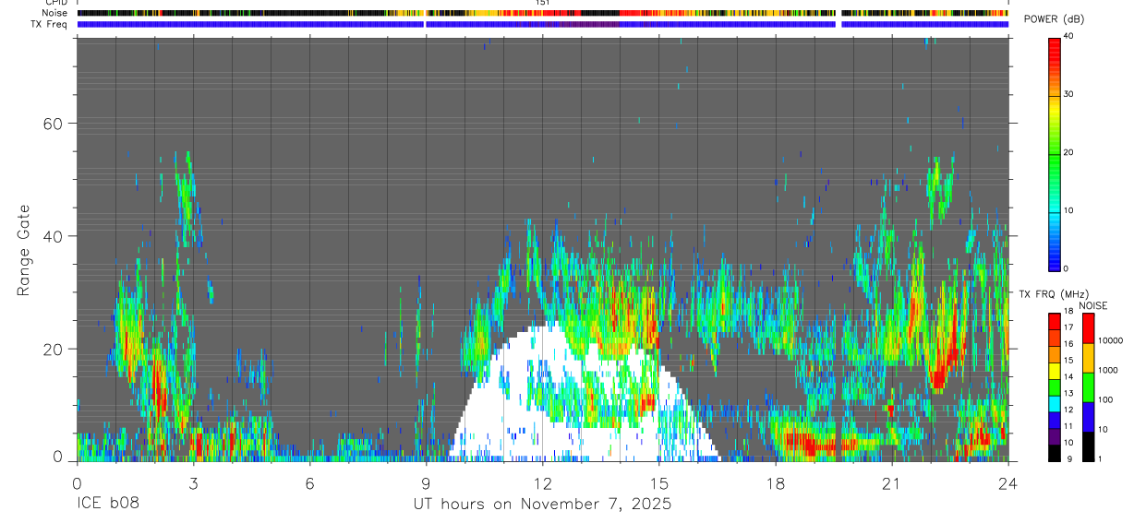Click the 'UT hours on November 7, 2025' axis title
Viewport: 1134px width, 523px height.
542,505
